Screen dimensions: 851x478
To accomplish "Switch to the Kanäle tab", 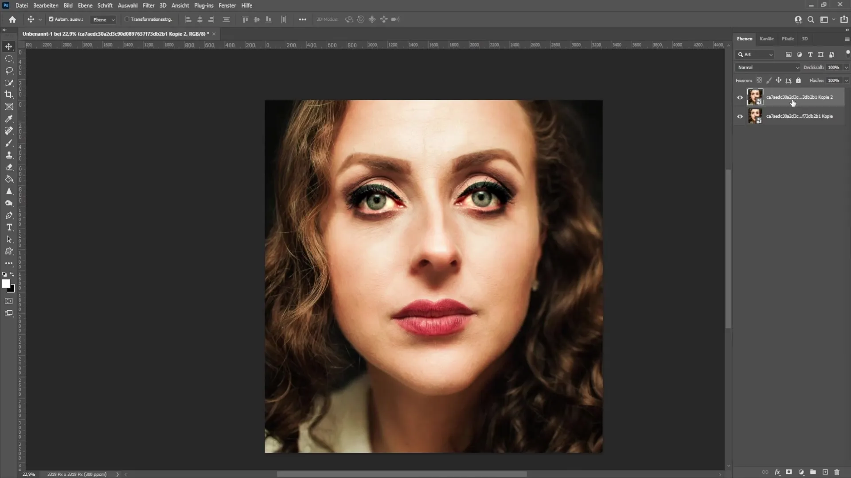I will tap(767, 39).
